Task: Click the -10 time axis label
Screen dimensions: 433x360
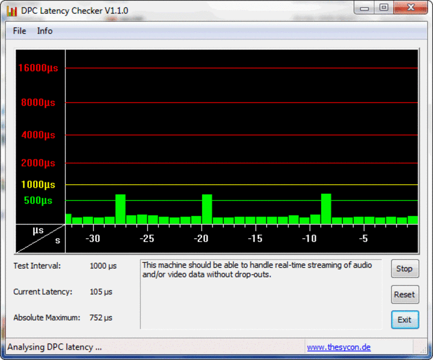Action: tap(309, 239)
